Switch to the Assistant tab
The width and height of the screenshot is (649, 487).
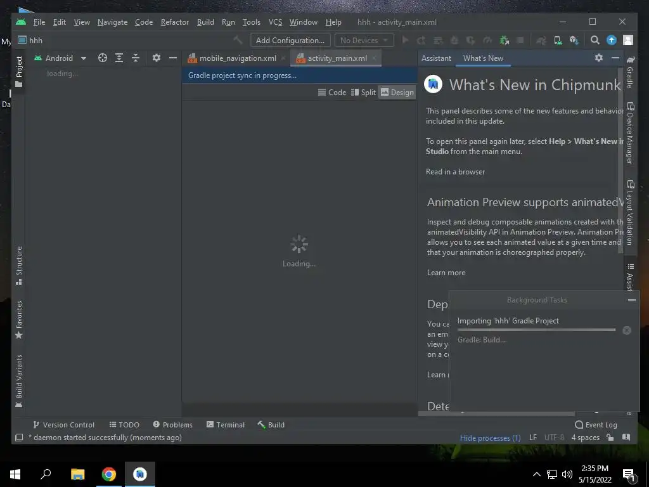point(436,58)
